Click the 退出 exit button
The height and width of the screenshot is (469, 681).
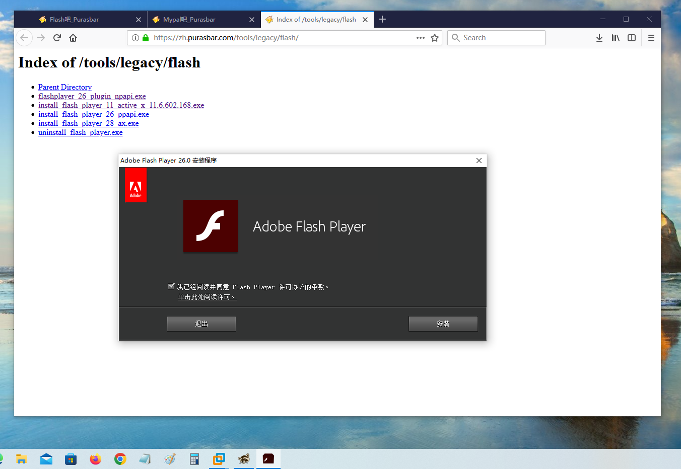click(x=201, y=324)
